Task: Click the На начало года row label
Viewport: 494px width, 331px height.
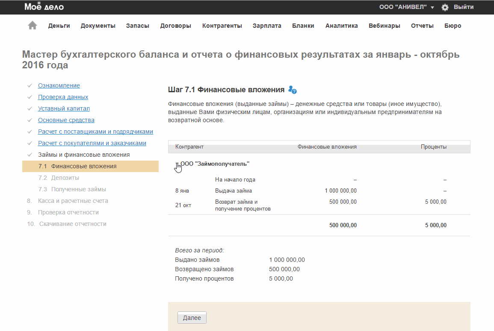Action: pos(235,180)
